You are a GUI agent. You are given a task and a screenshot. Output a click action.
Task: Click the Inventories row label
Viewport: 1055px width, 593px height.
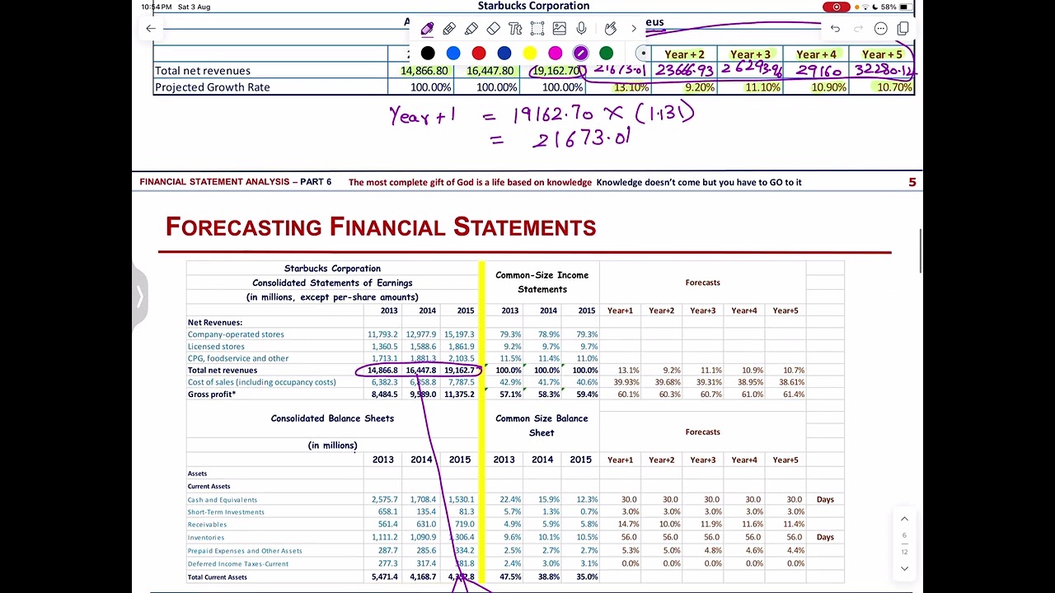pos(206,538)
